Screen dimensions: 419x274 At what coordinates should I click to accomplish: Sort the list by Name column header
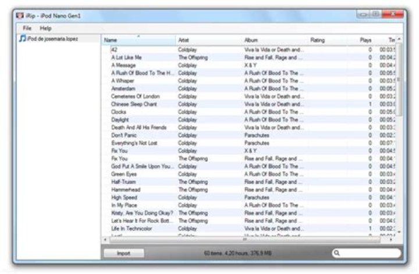click(139, 40)
